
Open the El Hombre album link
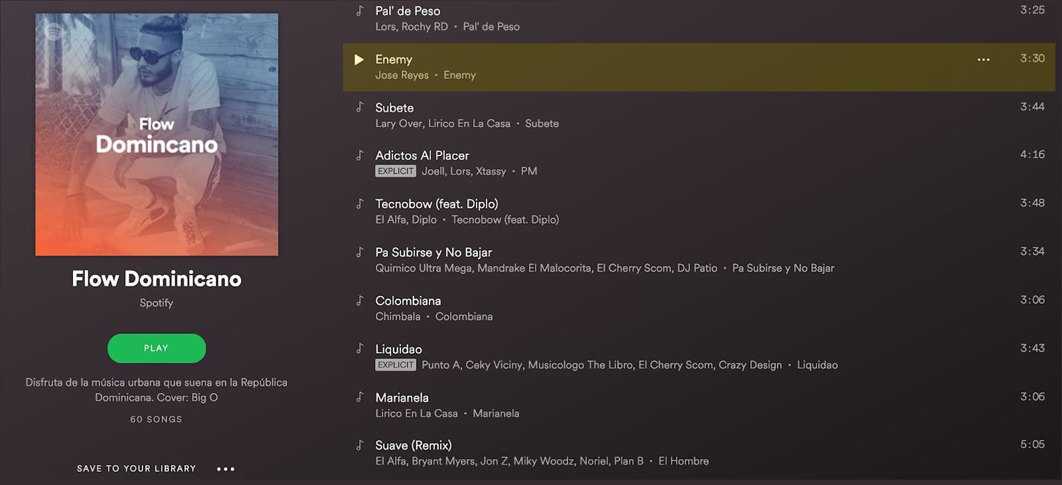683,461
